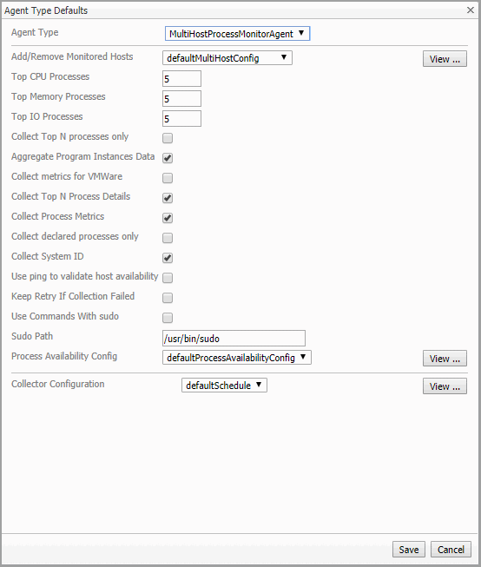Click the Top CPU Processes field
Image resolution: width=481 pixels, height=567 pixels.
tap(181, 78)
